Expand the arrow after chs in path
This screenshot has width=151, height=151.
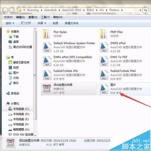pos(107,10)
